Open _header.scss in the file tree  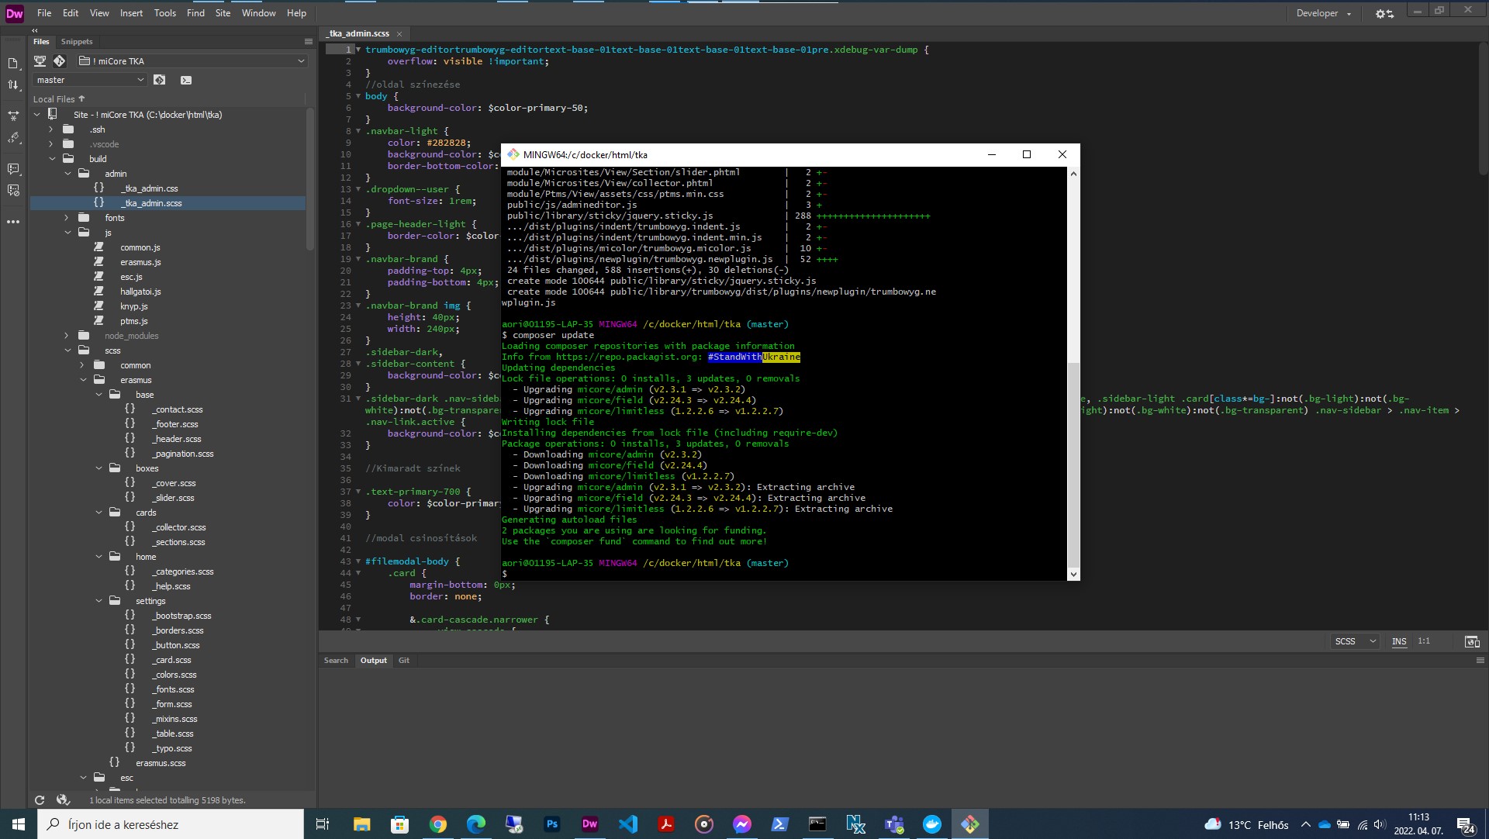click(178, 439)
